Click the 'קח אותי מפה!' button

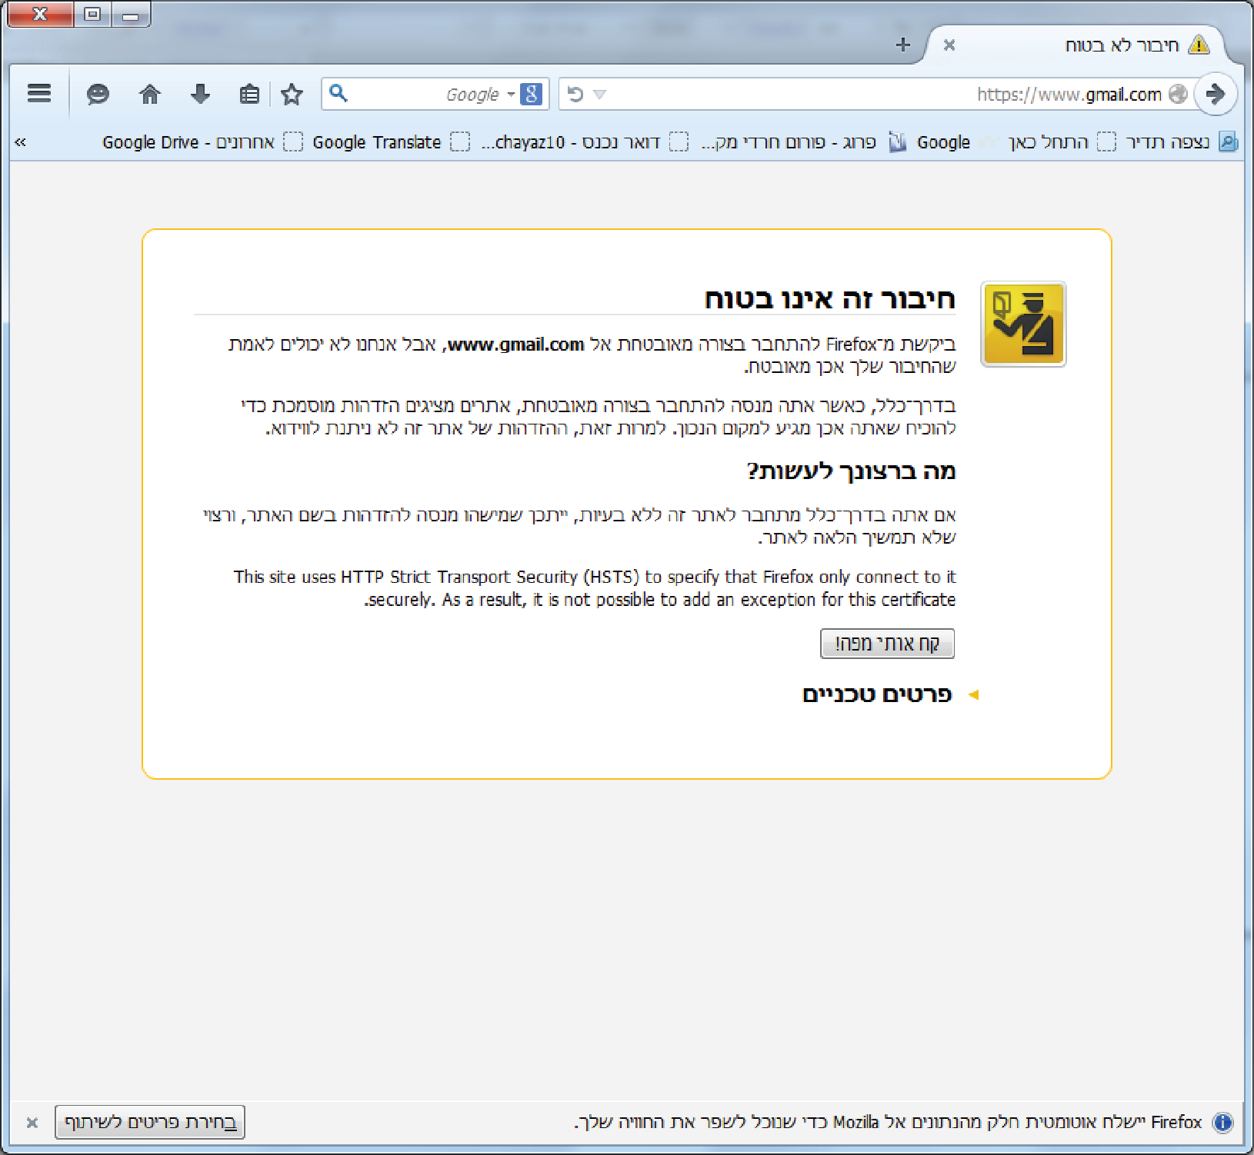[x=887, y=644]
